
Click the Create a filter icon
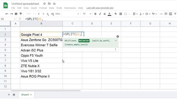pyautogui.click(x=175, y=14)
